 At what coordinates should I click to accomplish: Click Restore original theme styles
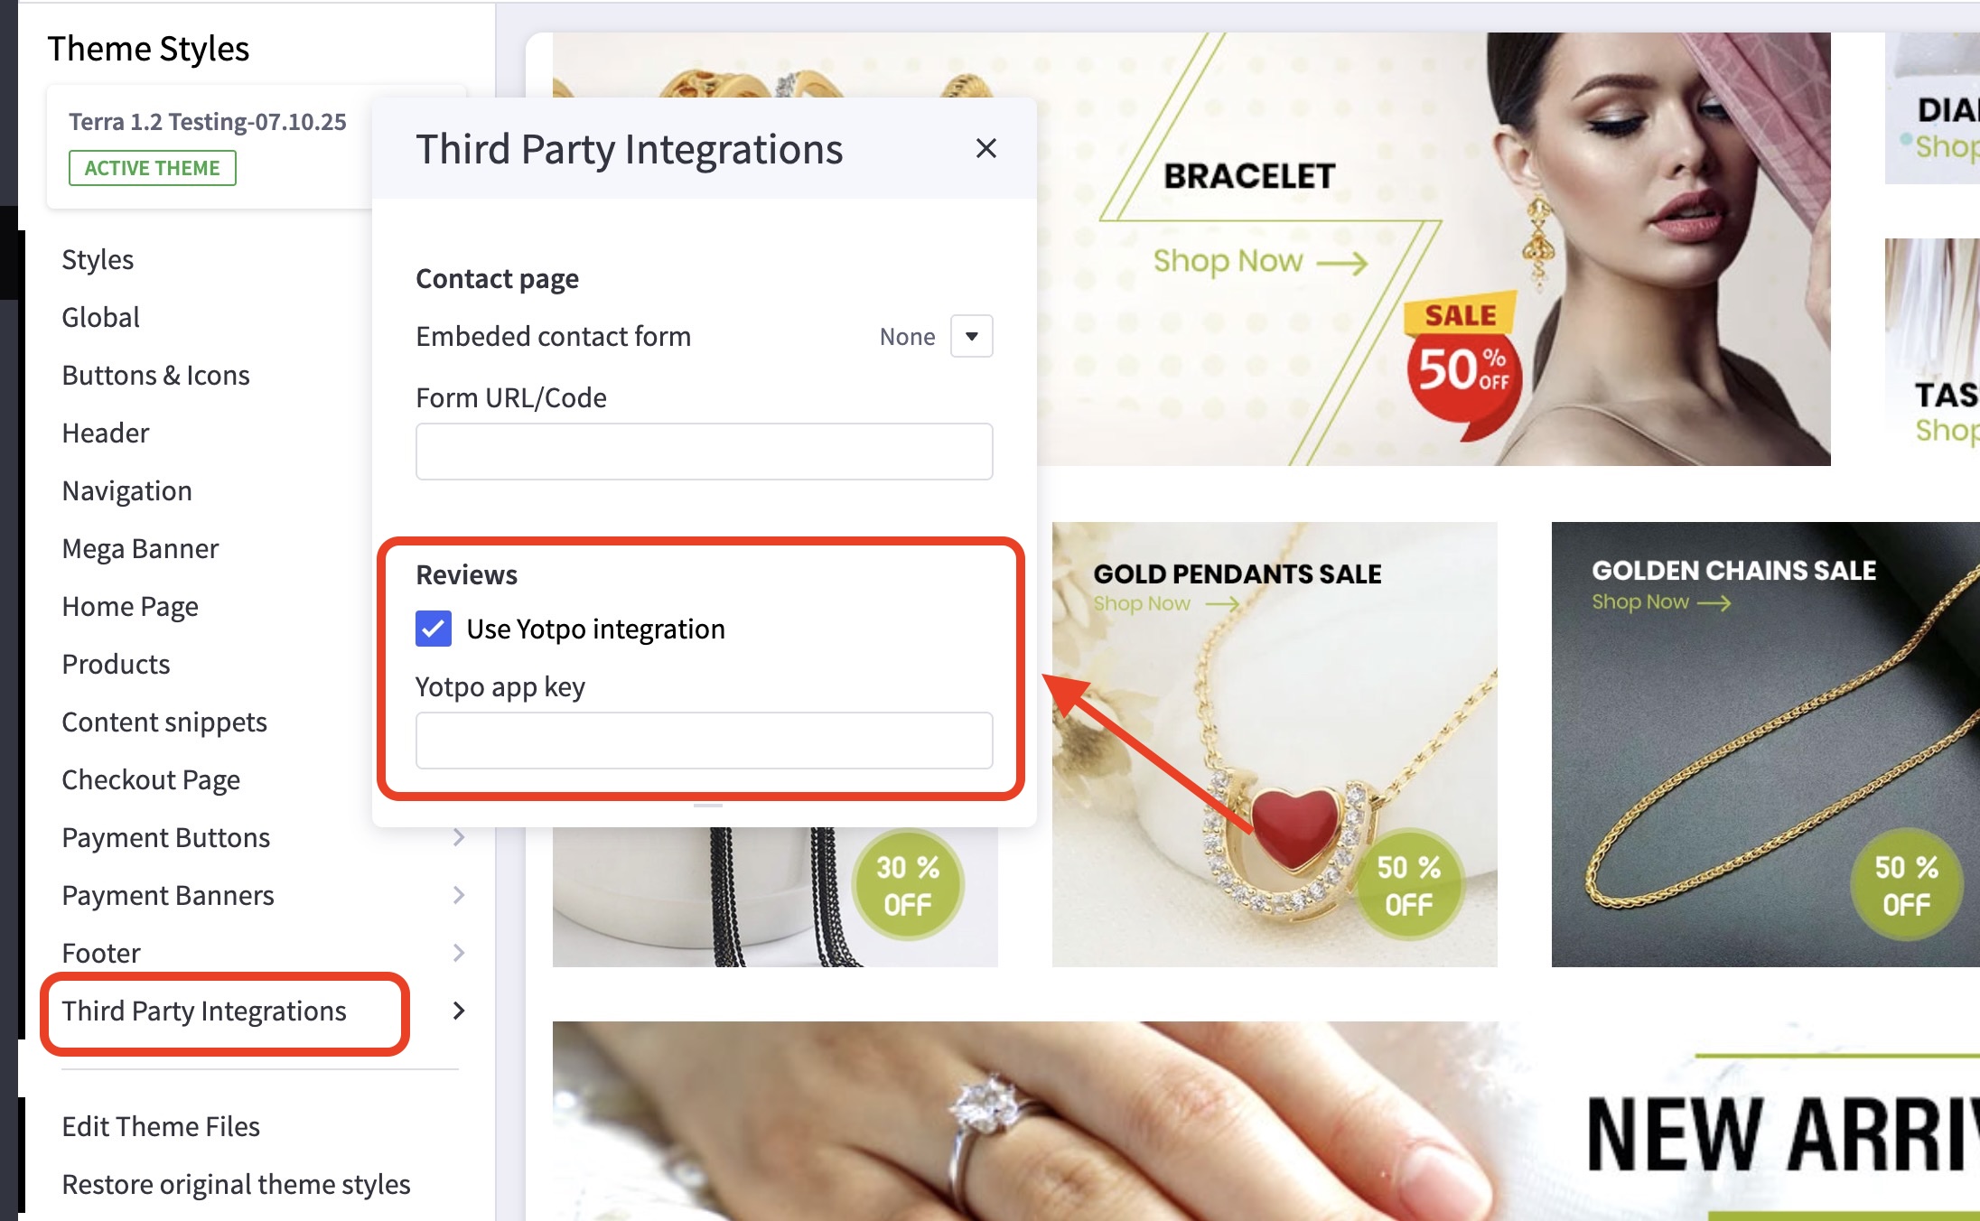coord(236,1184)
